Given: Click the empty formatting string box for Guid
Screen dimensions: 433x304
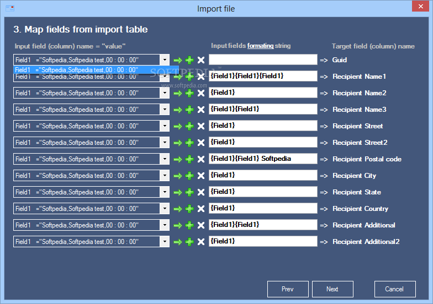Looking at the screenshot, I should point(263,59).
